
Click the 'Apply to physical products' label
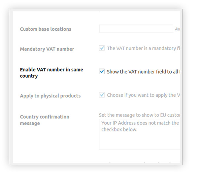(x=50, y=96)
